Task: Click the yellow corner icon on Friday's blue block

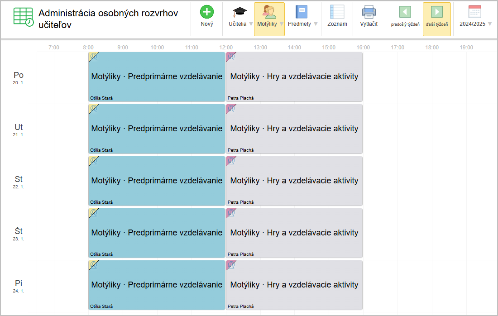Action: [x=93, y=265]
